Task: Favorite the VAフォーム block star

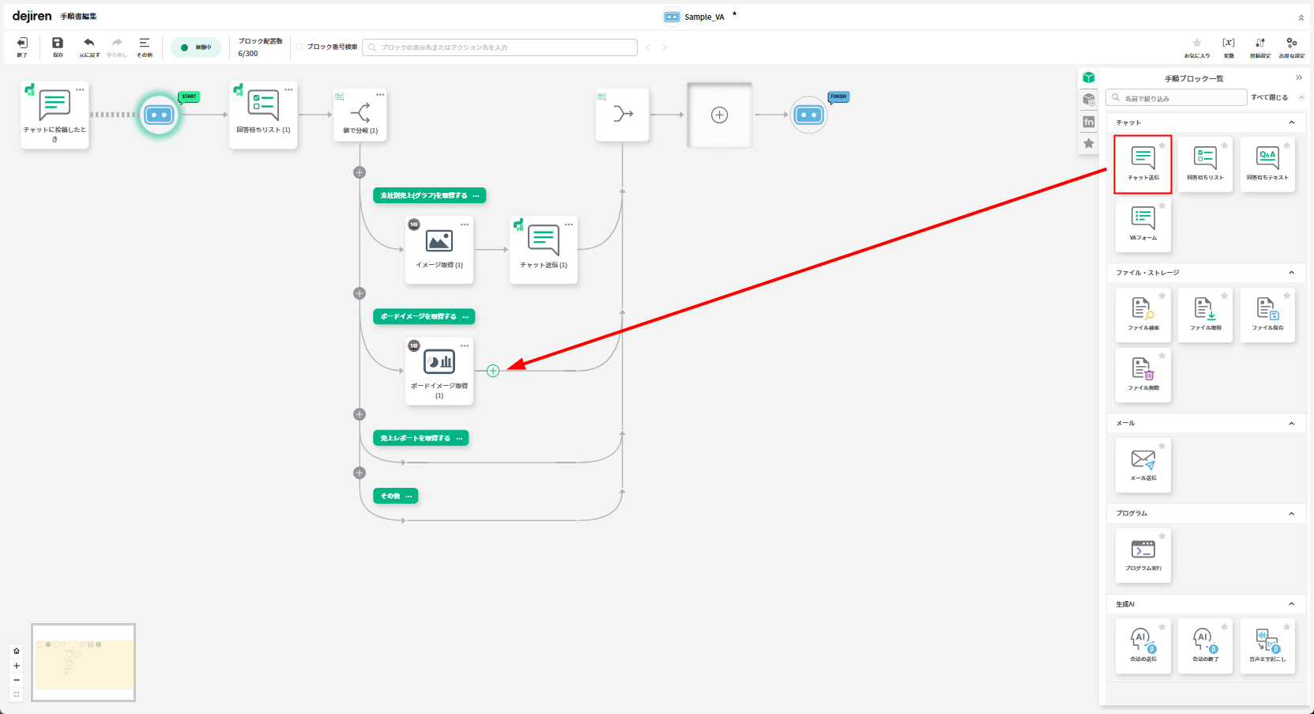Action: [1162, 206]
